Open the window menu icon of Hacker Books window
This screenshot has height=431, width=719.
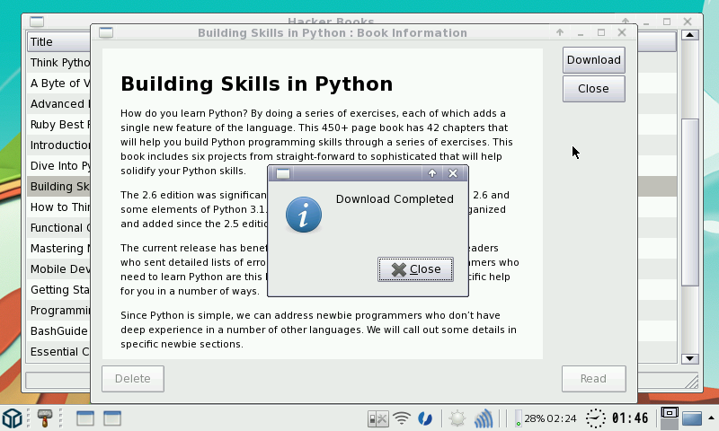pyautogui.click(x=37, y=21)
